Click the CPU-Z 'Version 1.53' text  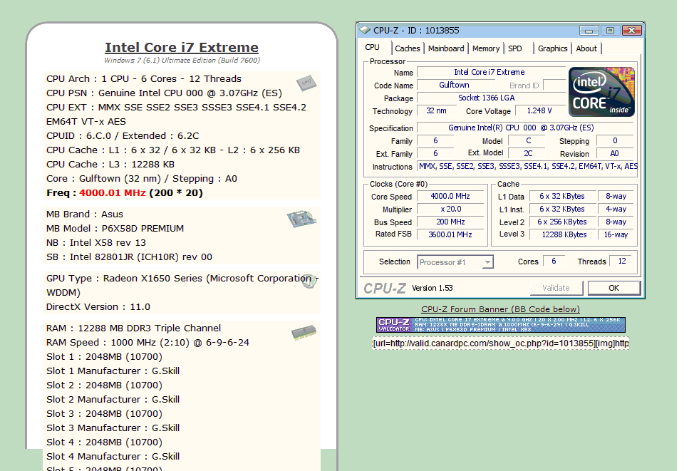433,288
